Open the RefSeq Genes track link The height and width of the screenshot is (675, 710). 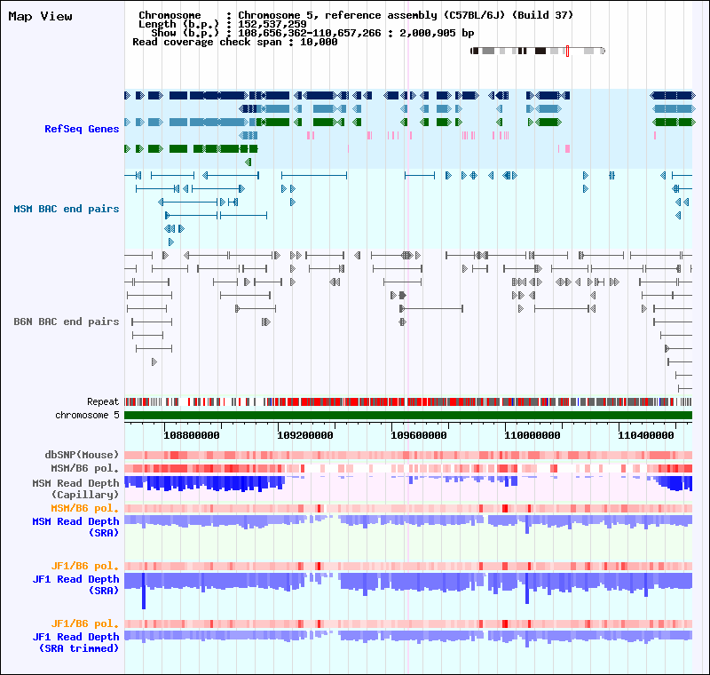(82, 129)
